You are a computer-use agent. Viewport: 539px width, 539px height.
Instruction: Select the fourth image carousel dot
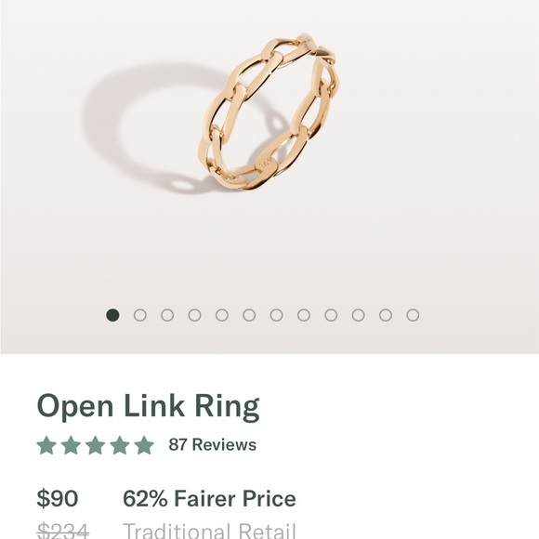pos(194,315)
